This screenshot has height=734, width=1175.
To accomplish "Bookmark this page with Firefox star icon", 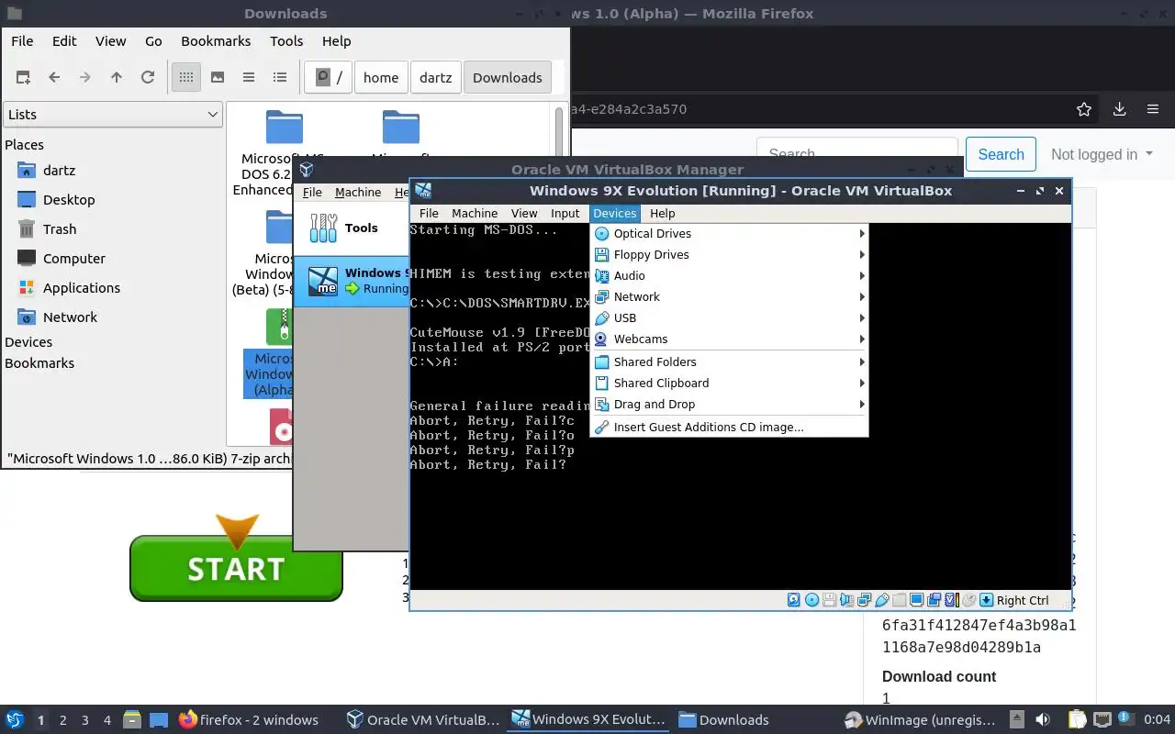I will [x=1084, y=109].
